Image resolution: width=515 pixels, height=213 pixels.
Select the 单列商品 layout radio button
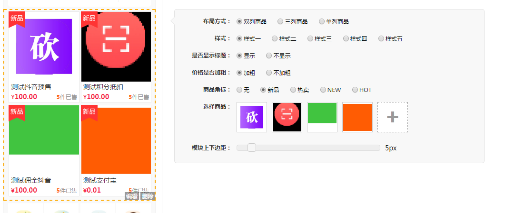click(x=322, y=22)
